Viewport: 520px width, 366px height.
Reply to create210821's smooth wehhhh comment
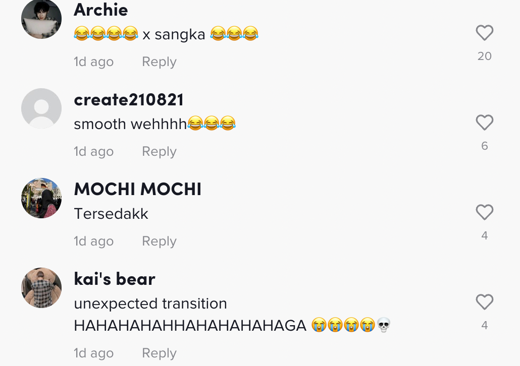(x=159, y=152)
